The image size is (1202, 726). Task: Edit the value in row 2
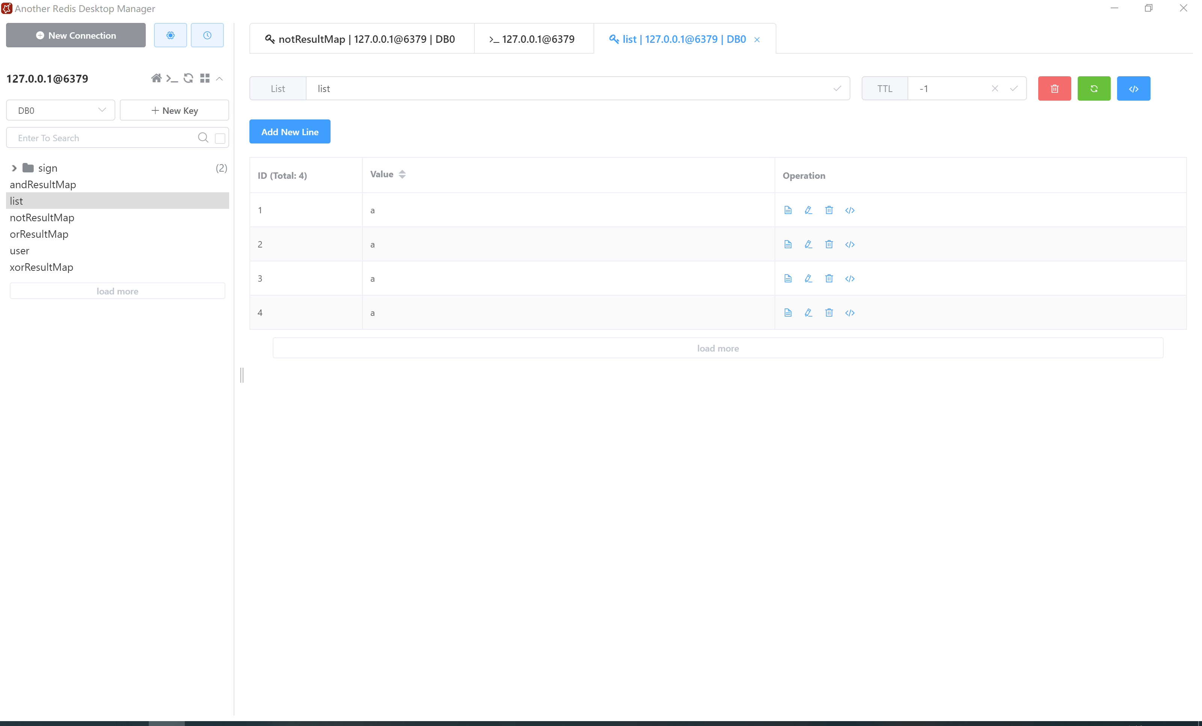click(808, 244)
